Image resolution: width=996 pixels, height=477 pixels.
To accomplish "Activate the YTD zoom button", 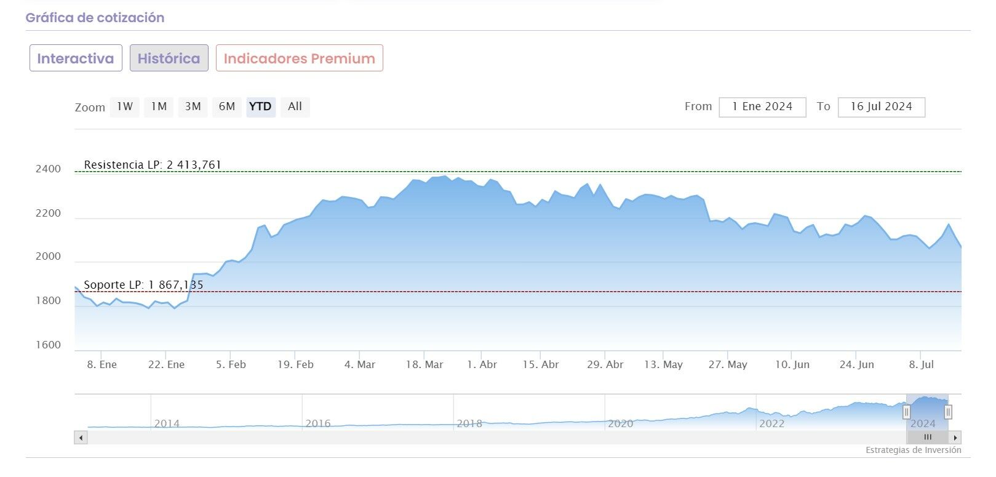I will (260, 106).
